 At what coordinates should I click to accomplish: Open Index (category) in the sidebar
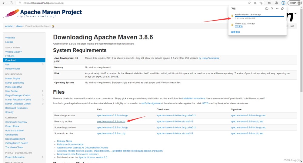(14, 87)
